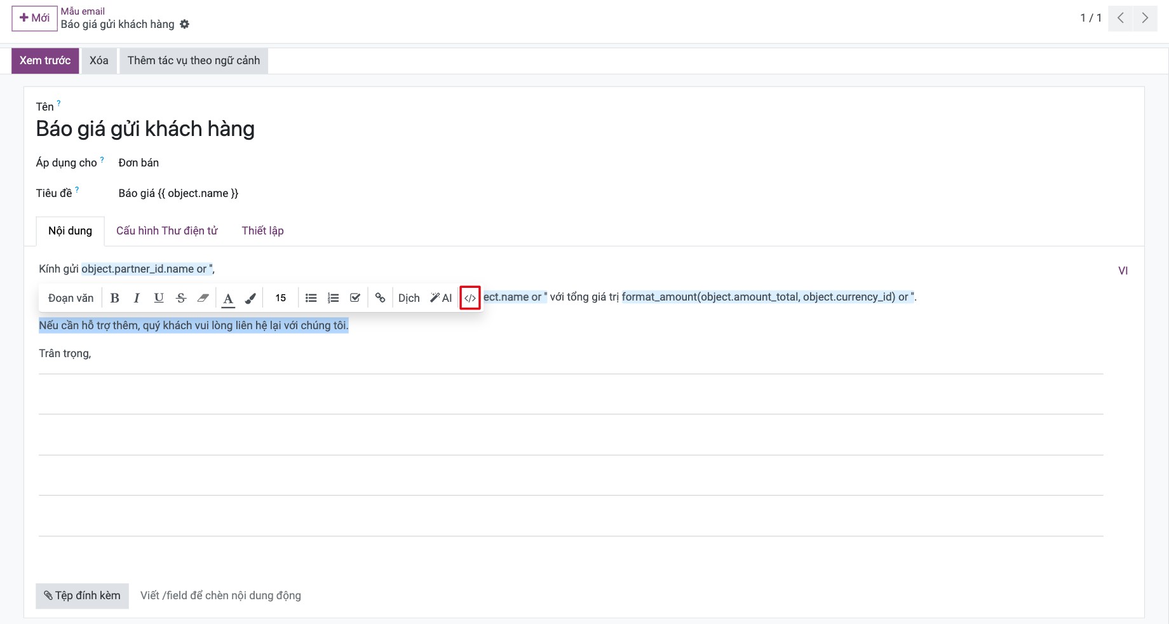Add attachment via Tệp đính kèm
The width and height of the screenshot is (1169, 624).
[82, 596]
